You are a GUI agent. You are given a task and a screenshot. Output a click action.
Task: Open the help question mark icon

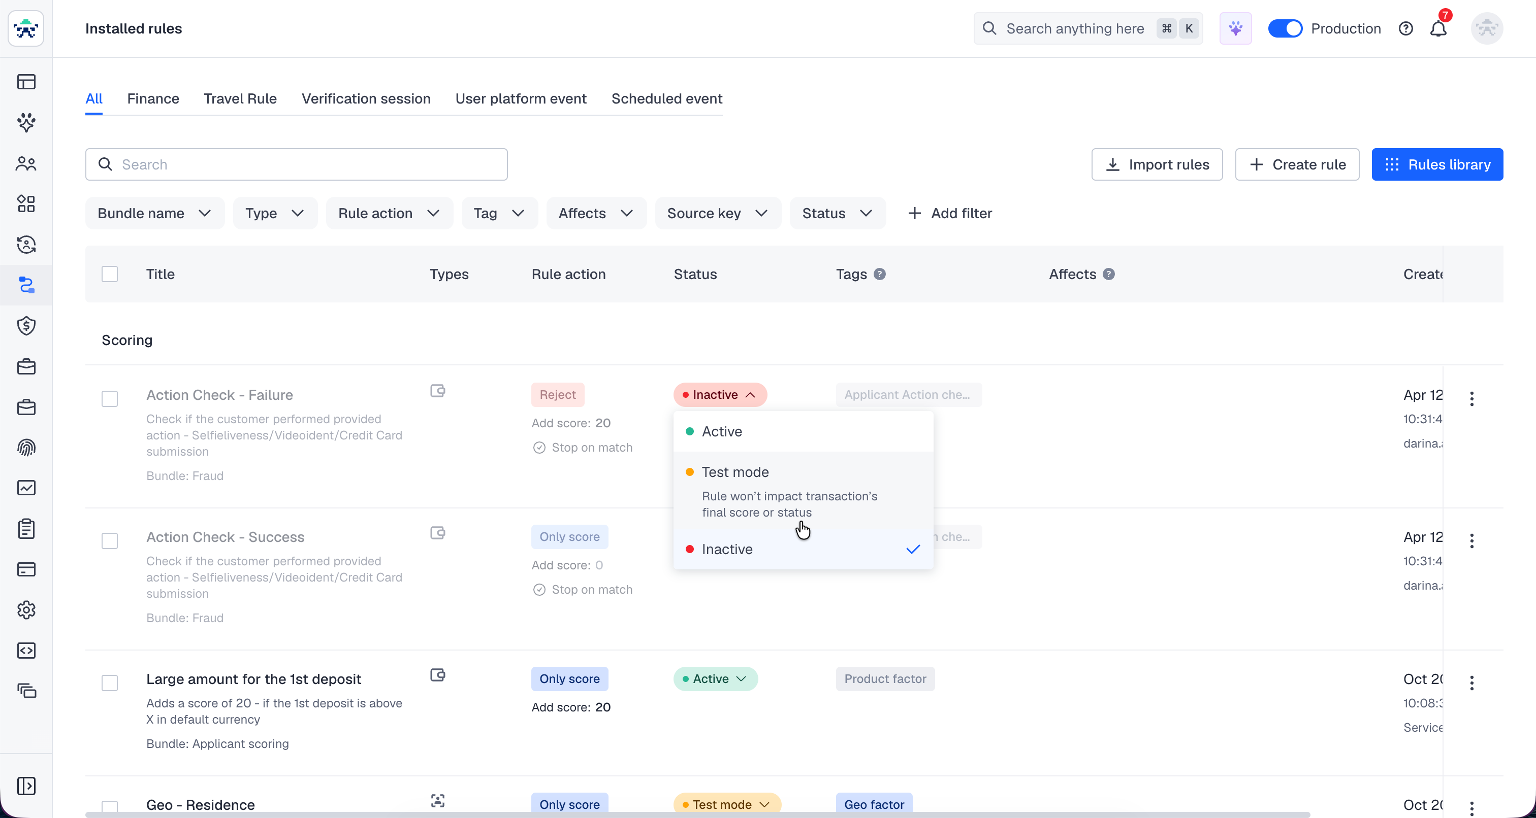coord(1405,28)
